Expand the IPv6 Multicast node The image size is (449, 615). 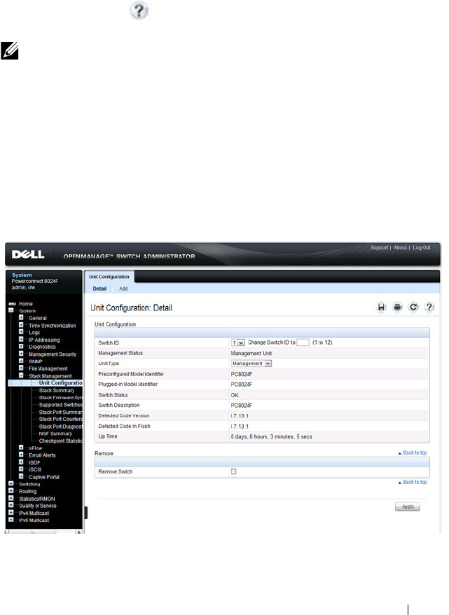pos(11,520)
